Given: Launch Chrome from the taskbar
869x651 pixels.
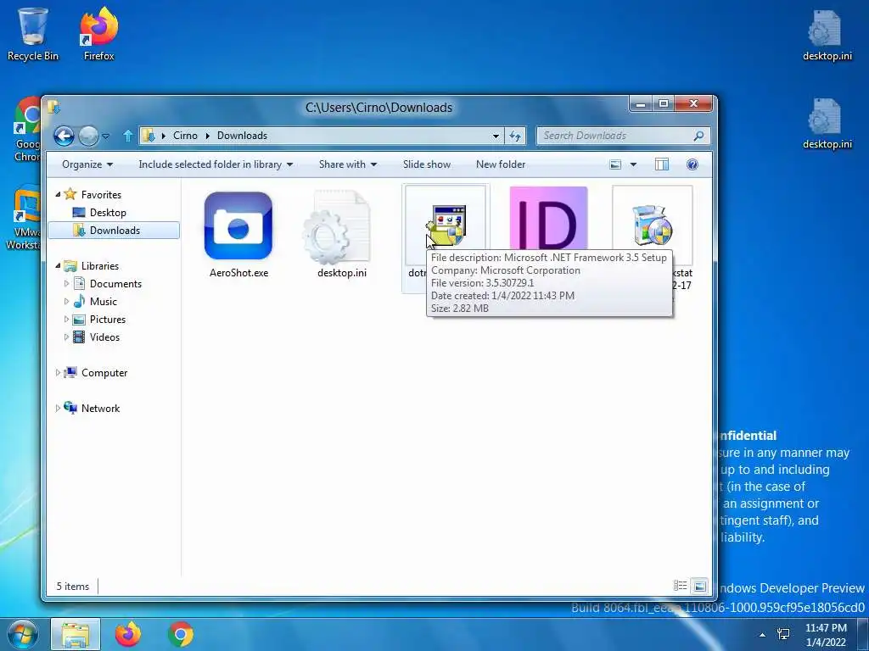Looking at the screenshot, I should click(x=181, y=634).
